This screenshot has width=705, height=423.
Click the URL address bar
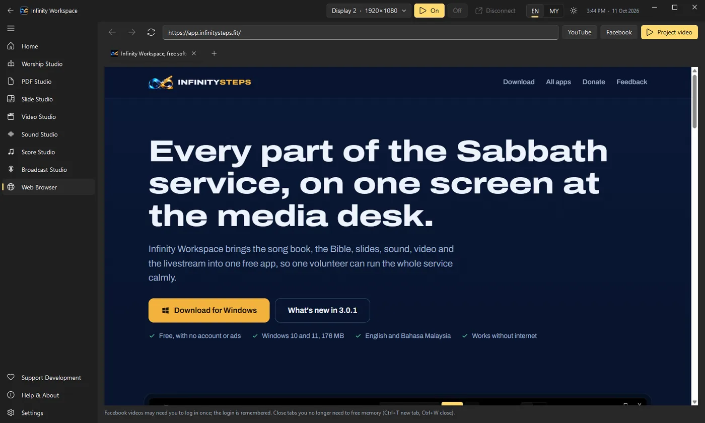pos(361,32)
